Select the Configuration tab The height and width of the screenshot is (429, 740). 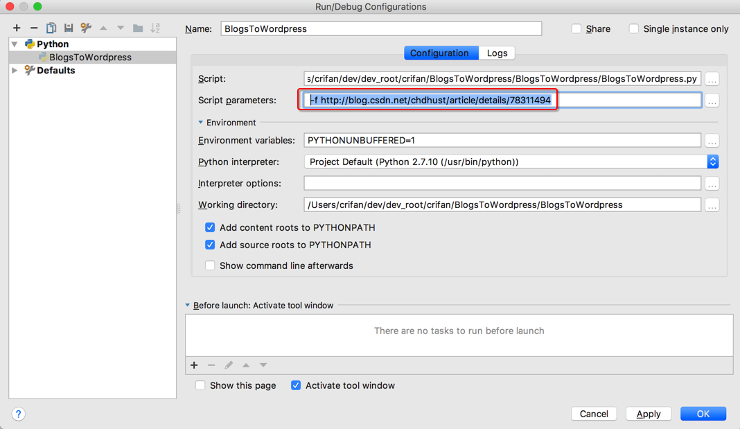pyautogui.click(x=439, y=53)
